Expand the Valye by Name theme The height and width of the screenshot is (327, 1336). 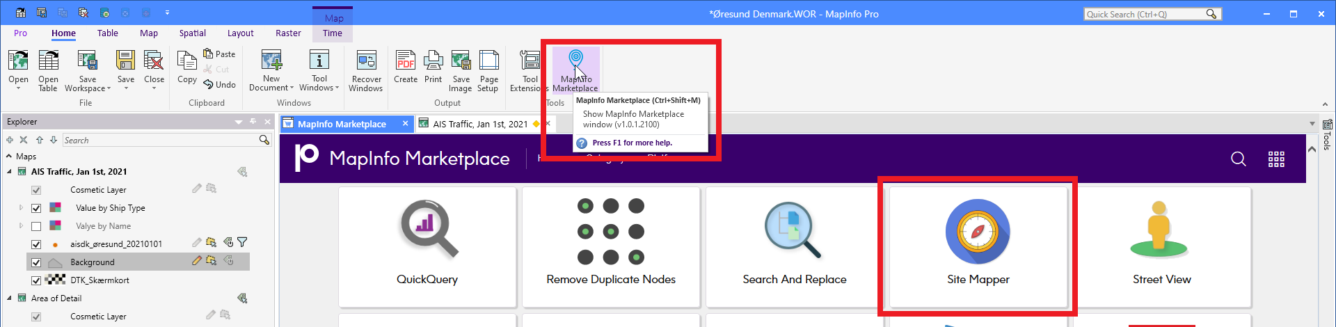pyautogui.click(x=21, y=225)
